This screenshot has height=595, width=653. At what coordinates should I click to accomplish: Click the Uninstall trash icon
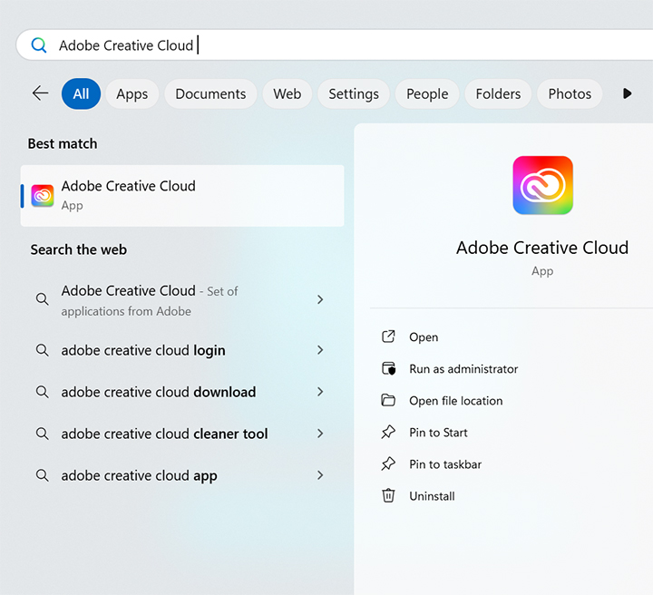[388, 496]
